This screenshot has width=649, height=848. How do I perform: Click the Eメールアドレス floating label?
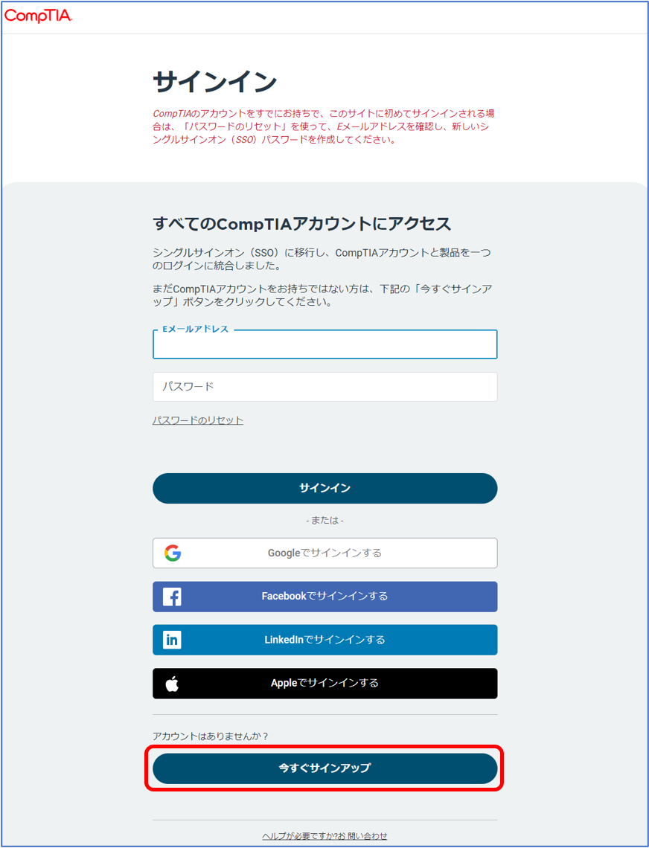click(196, 329)
